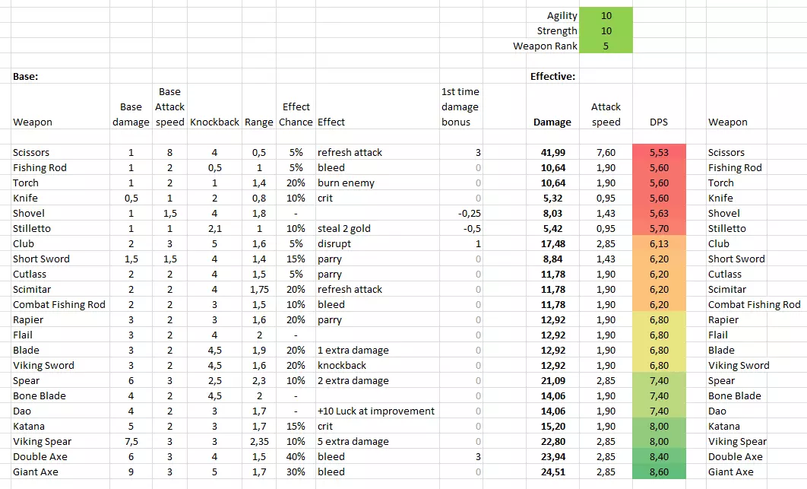Select the 1st time damage bonus header

pos(460,106)
